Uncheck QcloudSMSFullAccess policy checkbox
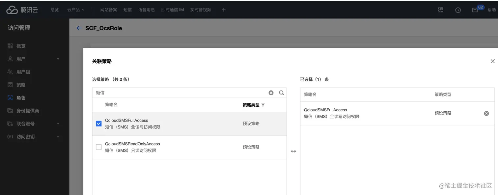This screenshot has width=498, height=195. click(98, 124)
